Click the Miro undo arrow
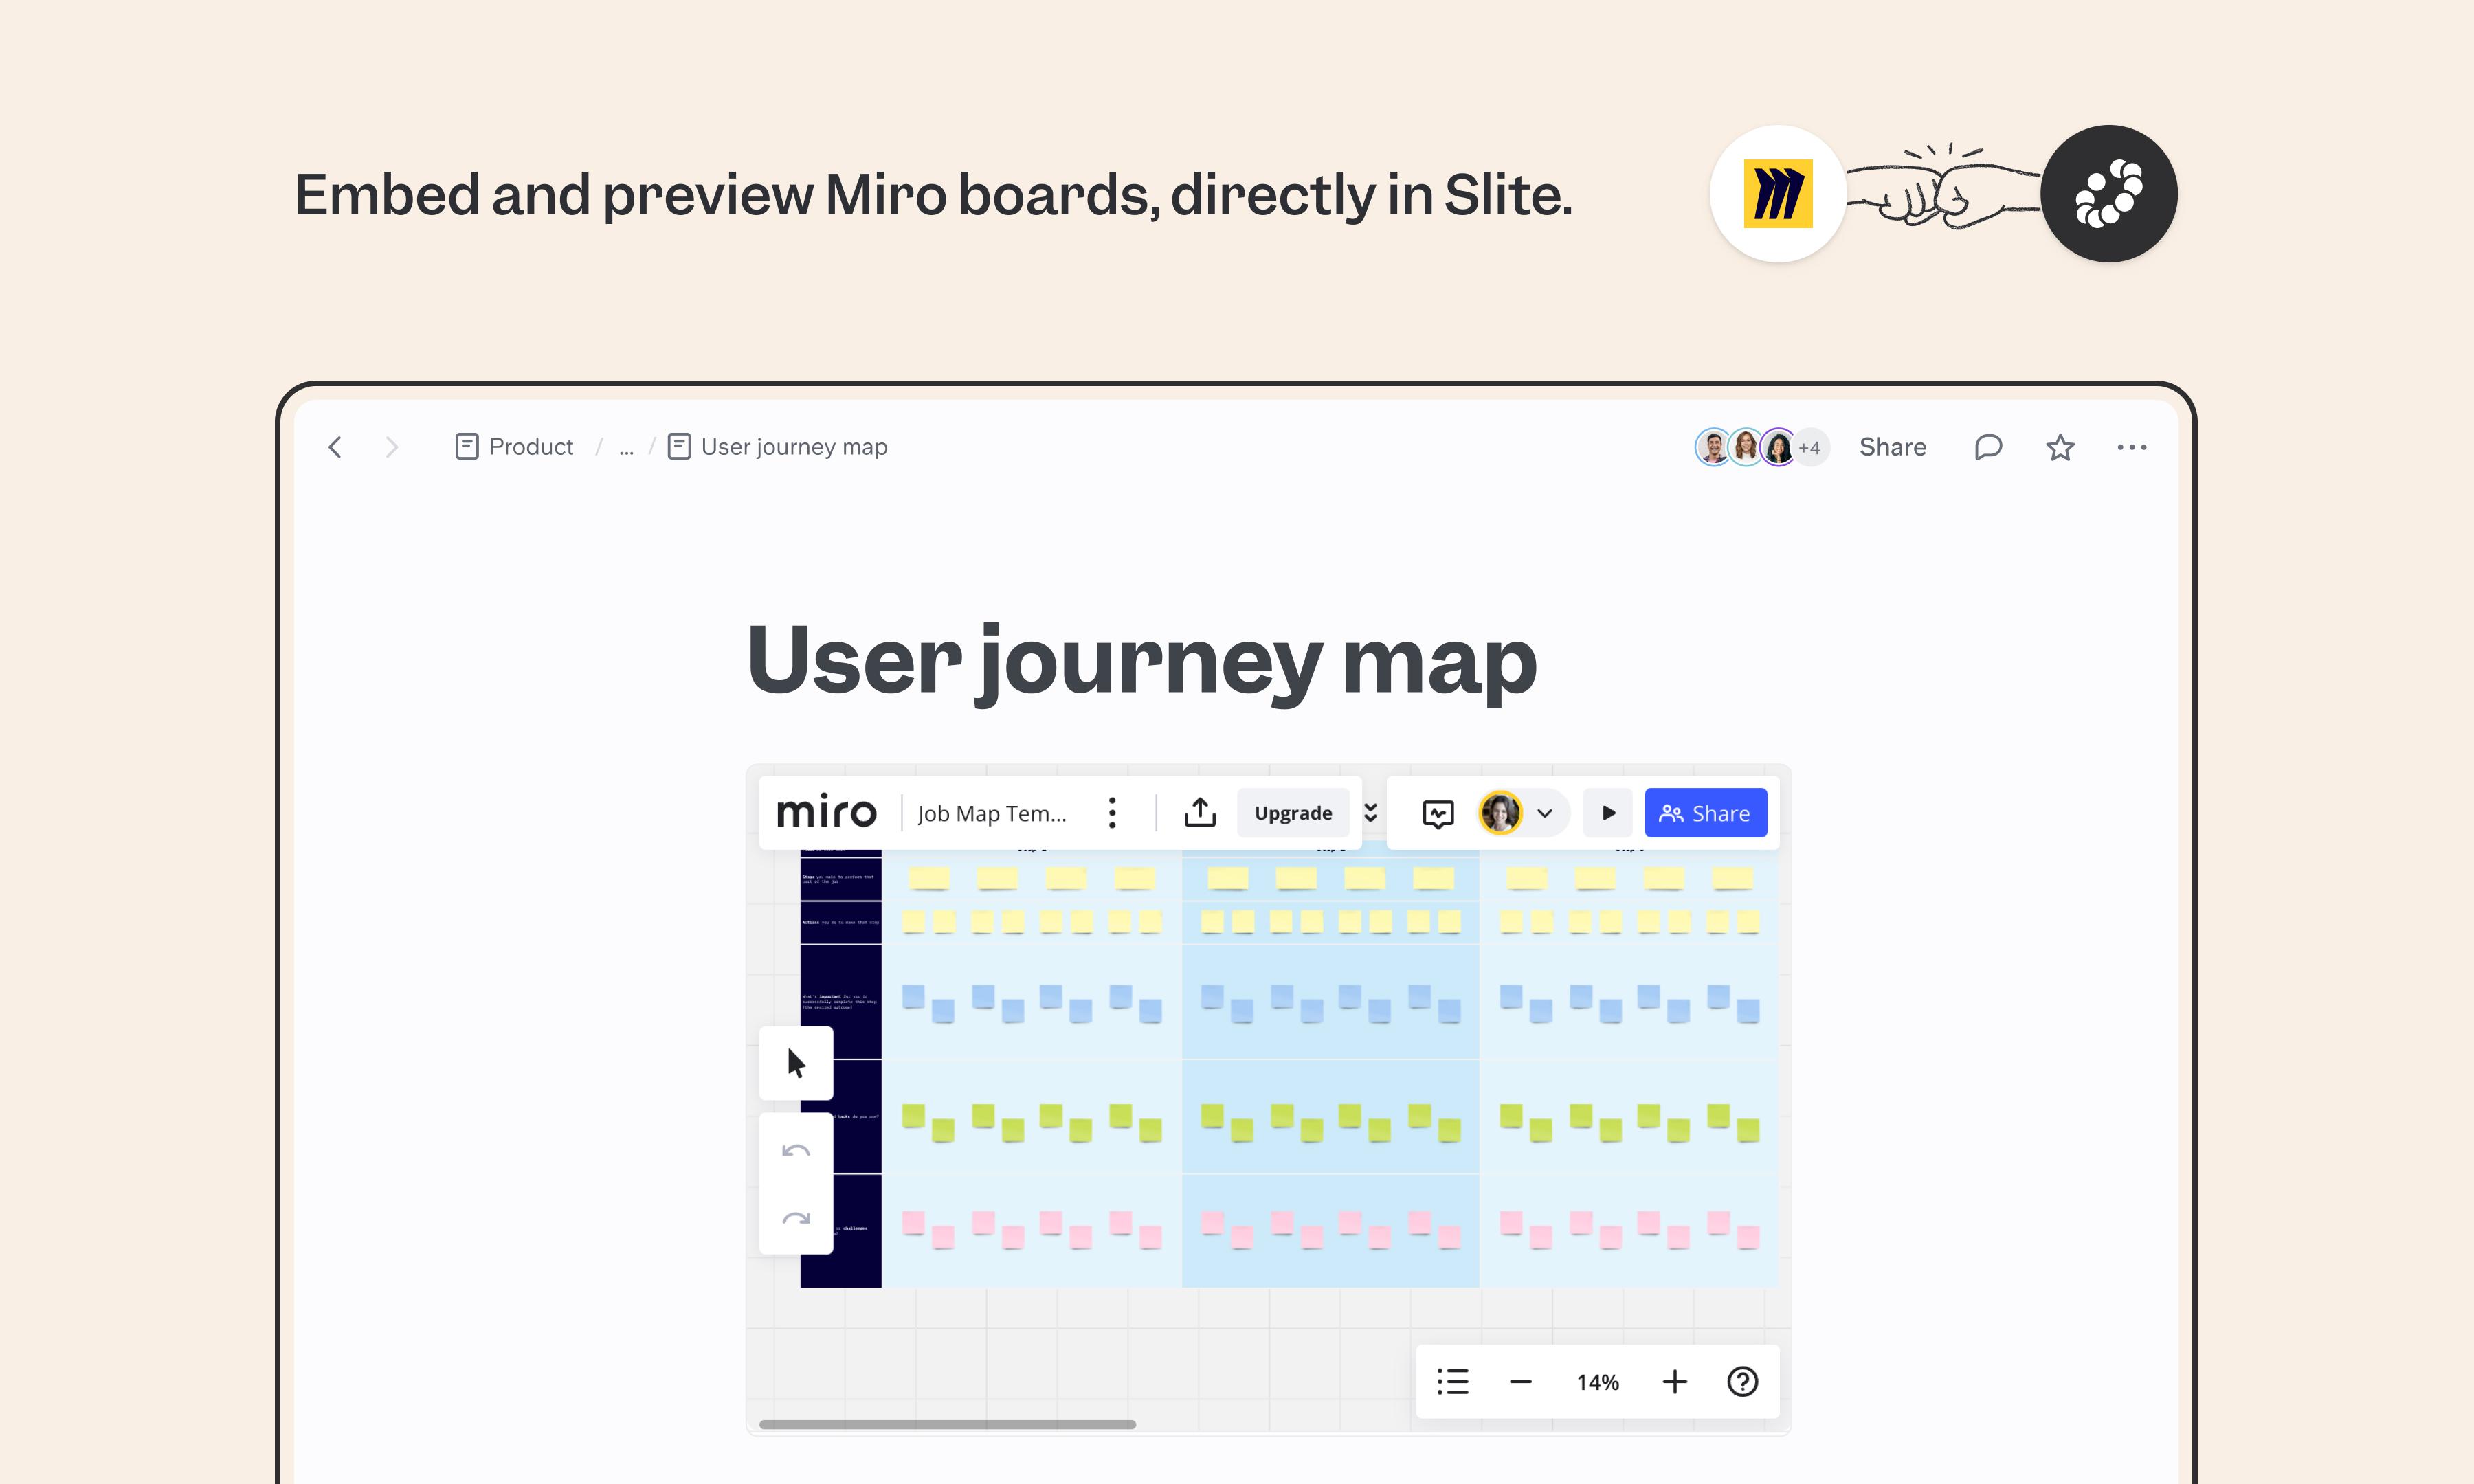The width and height of the screenshot is (2474, 1484). 796,1151
